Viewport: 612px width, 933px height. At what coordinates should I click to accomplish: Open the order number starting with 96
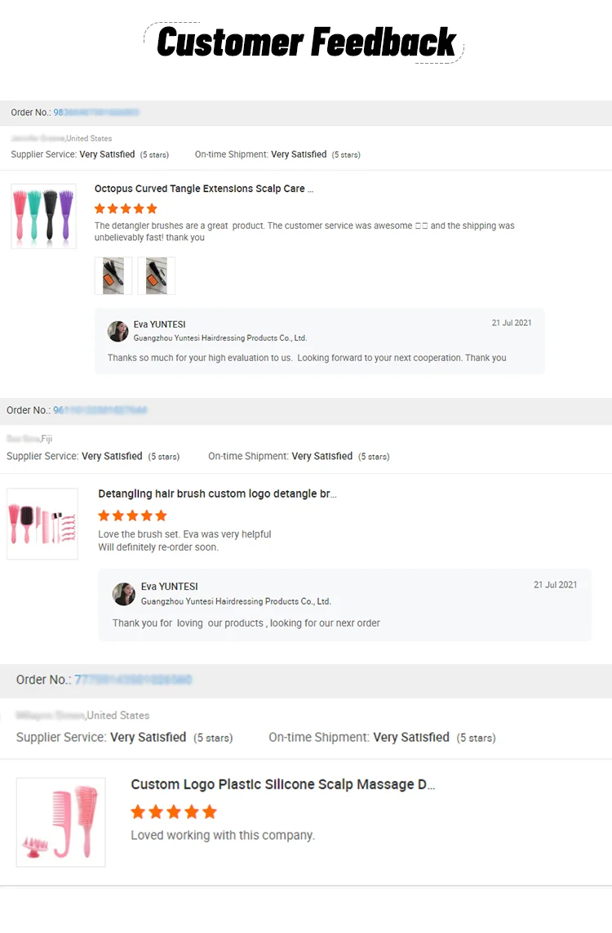(x=100, y=410)
